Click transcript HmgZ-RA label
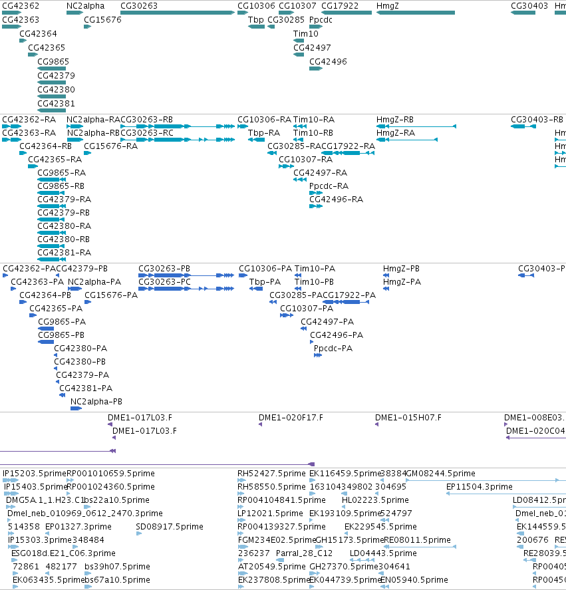The height and width of the screenshot is (590, 566). [396, 133]
